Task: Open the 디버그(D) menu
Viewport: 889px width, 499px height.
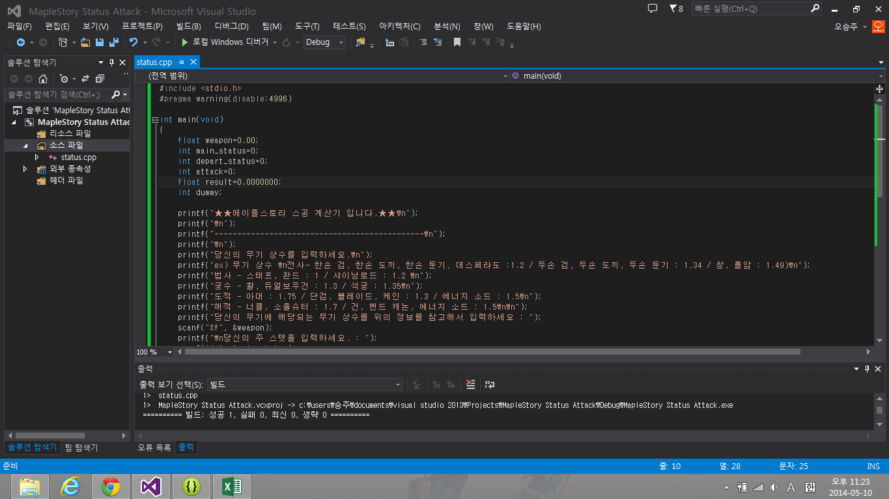Action: [x=231, y=27]
